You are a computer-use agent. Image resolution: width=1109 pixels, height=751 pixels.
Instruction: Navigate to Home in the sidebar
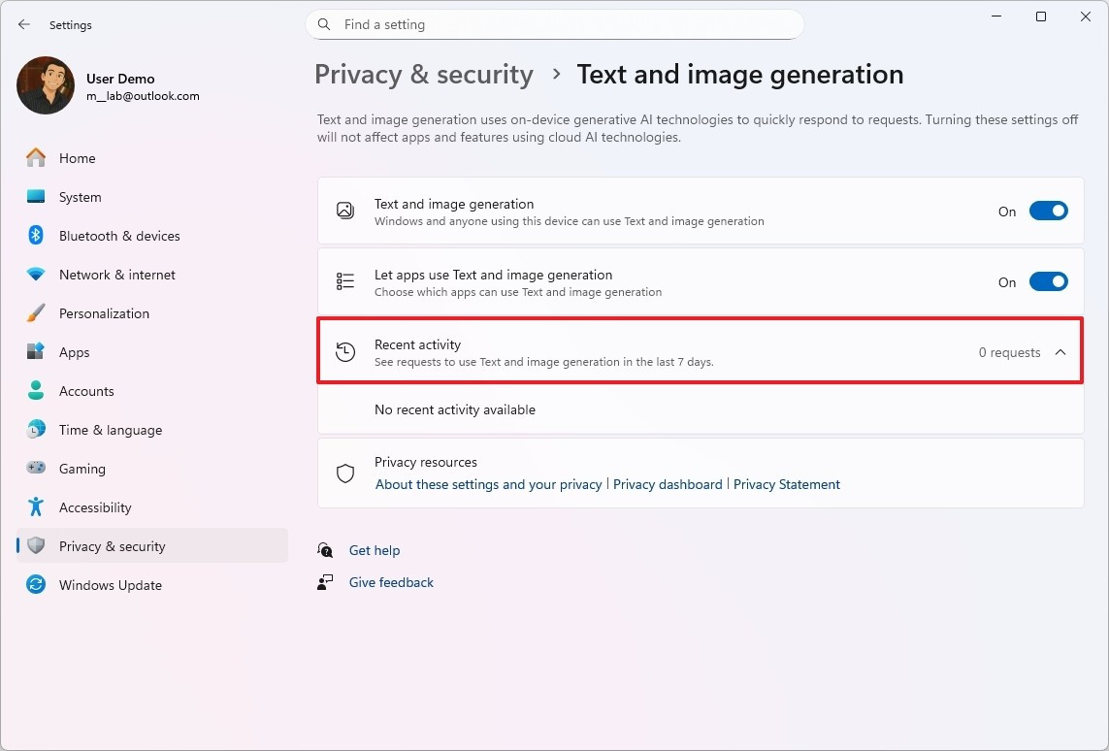pos(78,157)
